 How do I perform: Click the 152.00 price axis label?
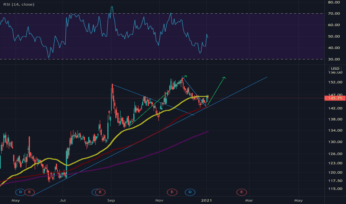[335, 82]
